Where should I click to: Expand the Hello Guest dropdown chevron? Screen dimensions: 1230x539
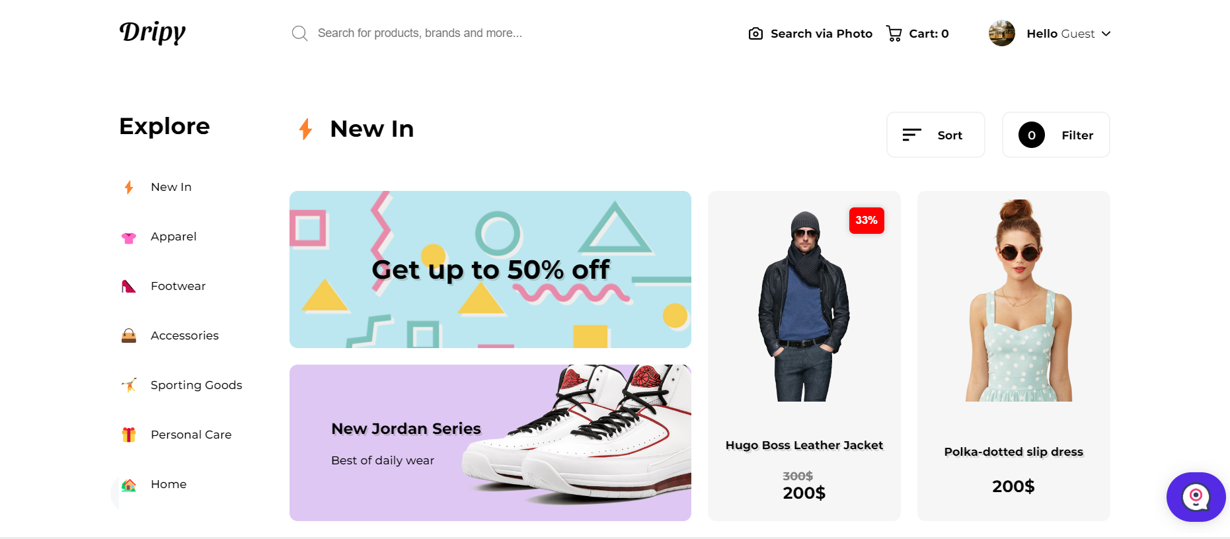1106,34
